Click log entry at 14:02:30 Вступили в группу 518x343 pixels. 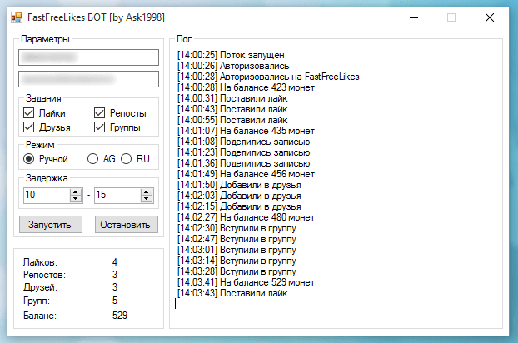pyautogui.click(x=237, y=228)
